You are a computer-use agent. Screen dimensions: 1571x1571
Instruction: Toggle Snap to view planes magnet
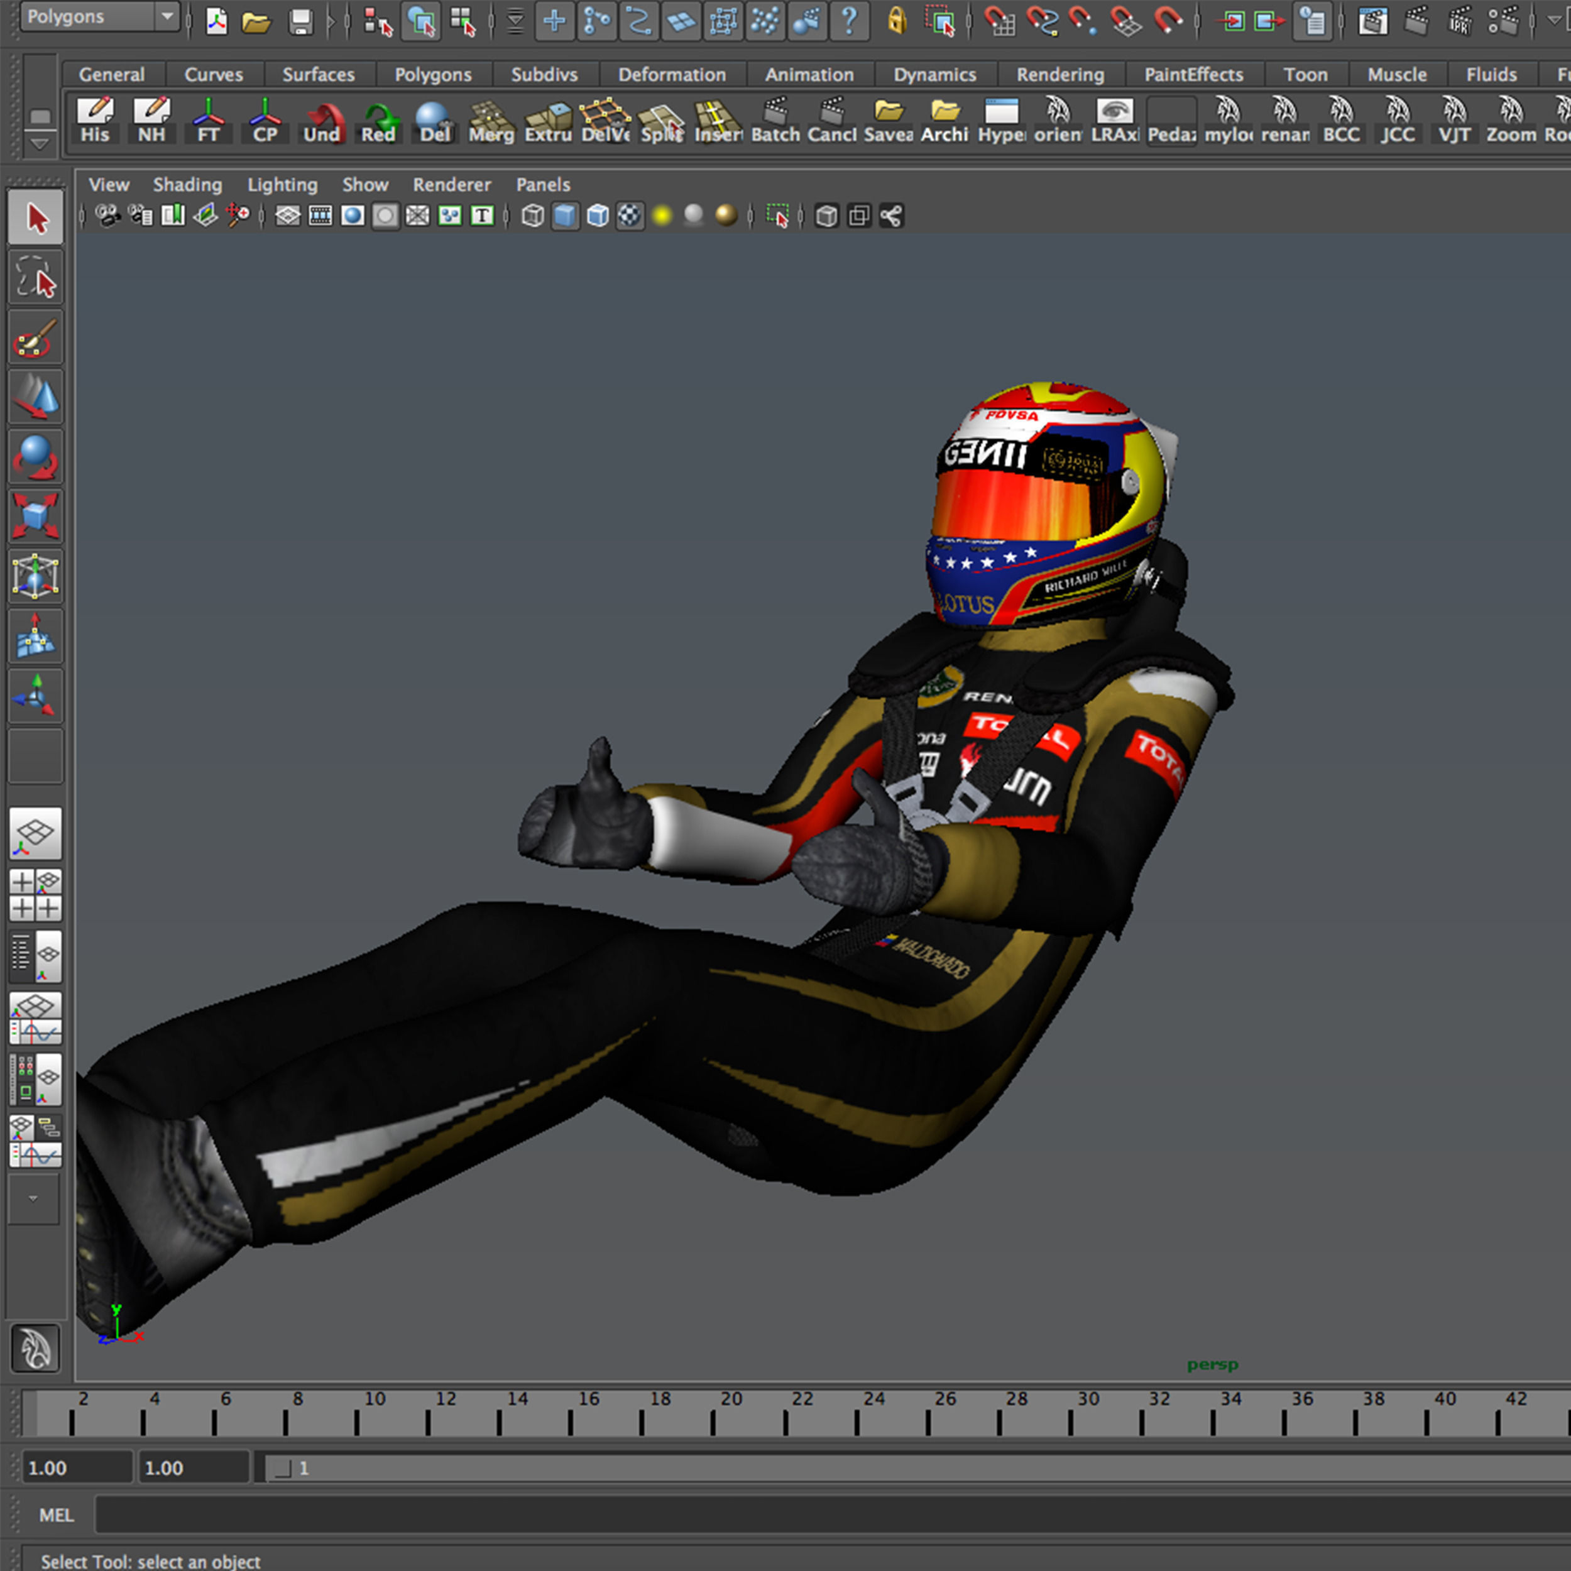pos(1126,21)
